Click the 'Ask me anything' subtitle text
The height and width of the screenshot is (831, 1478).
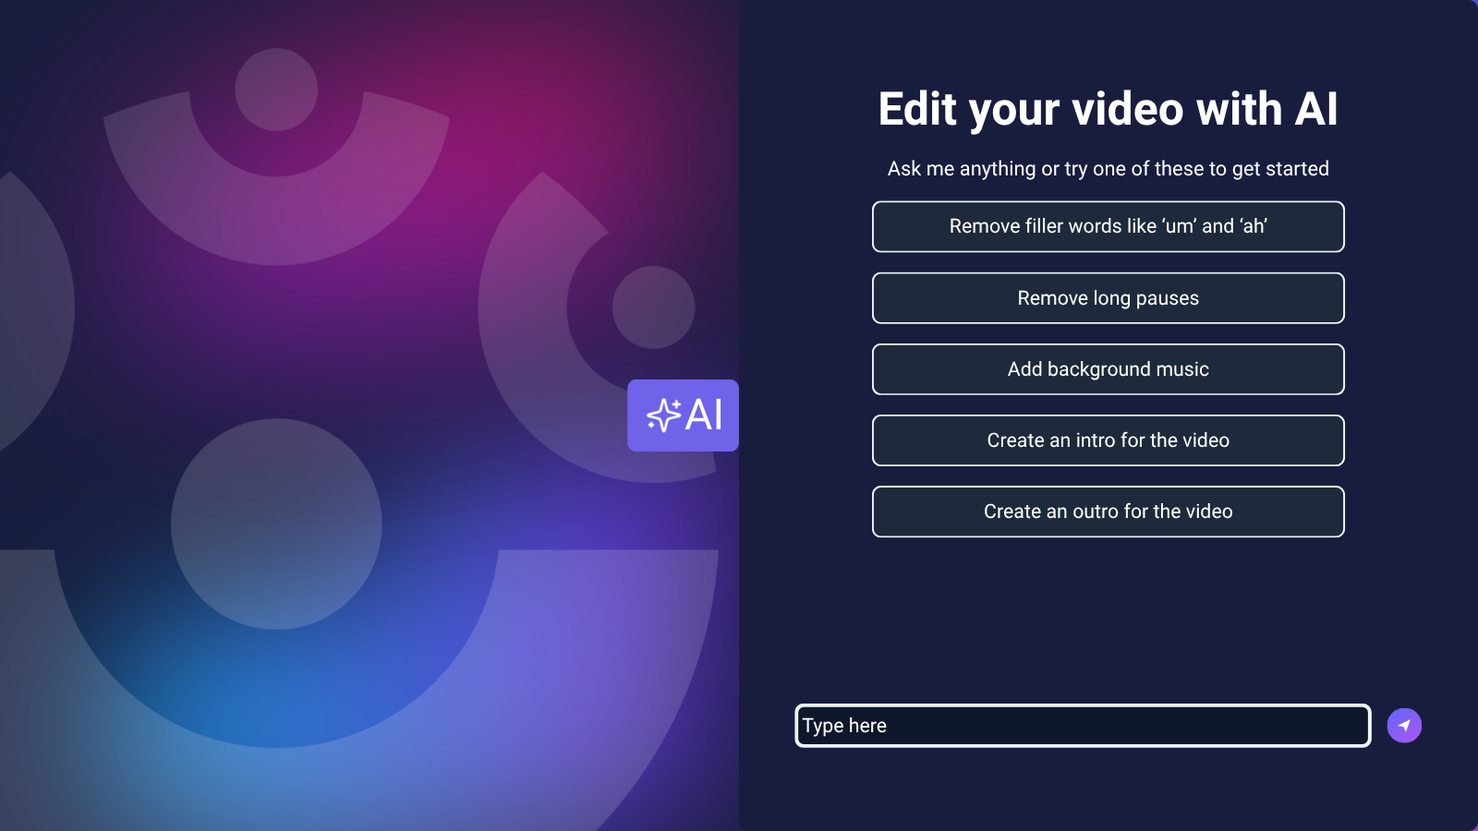[x=1108, y=169]
